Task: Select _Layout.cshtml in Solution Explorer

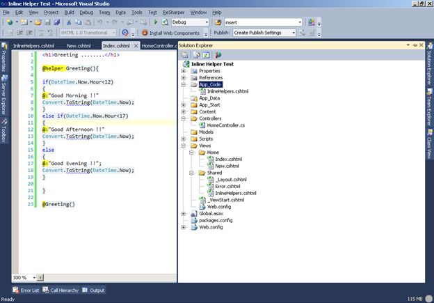Action: click(x=231, y=180)
